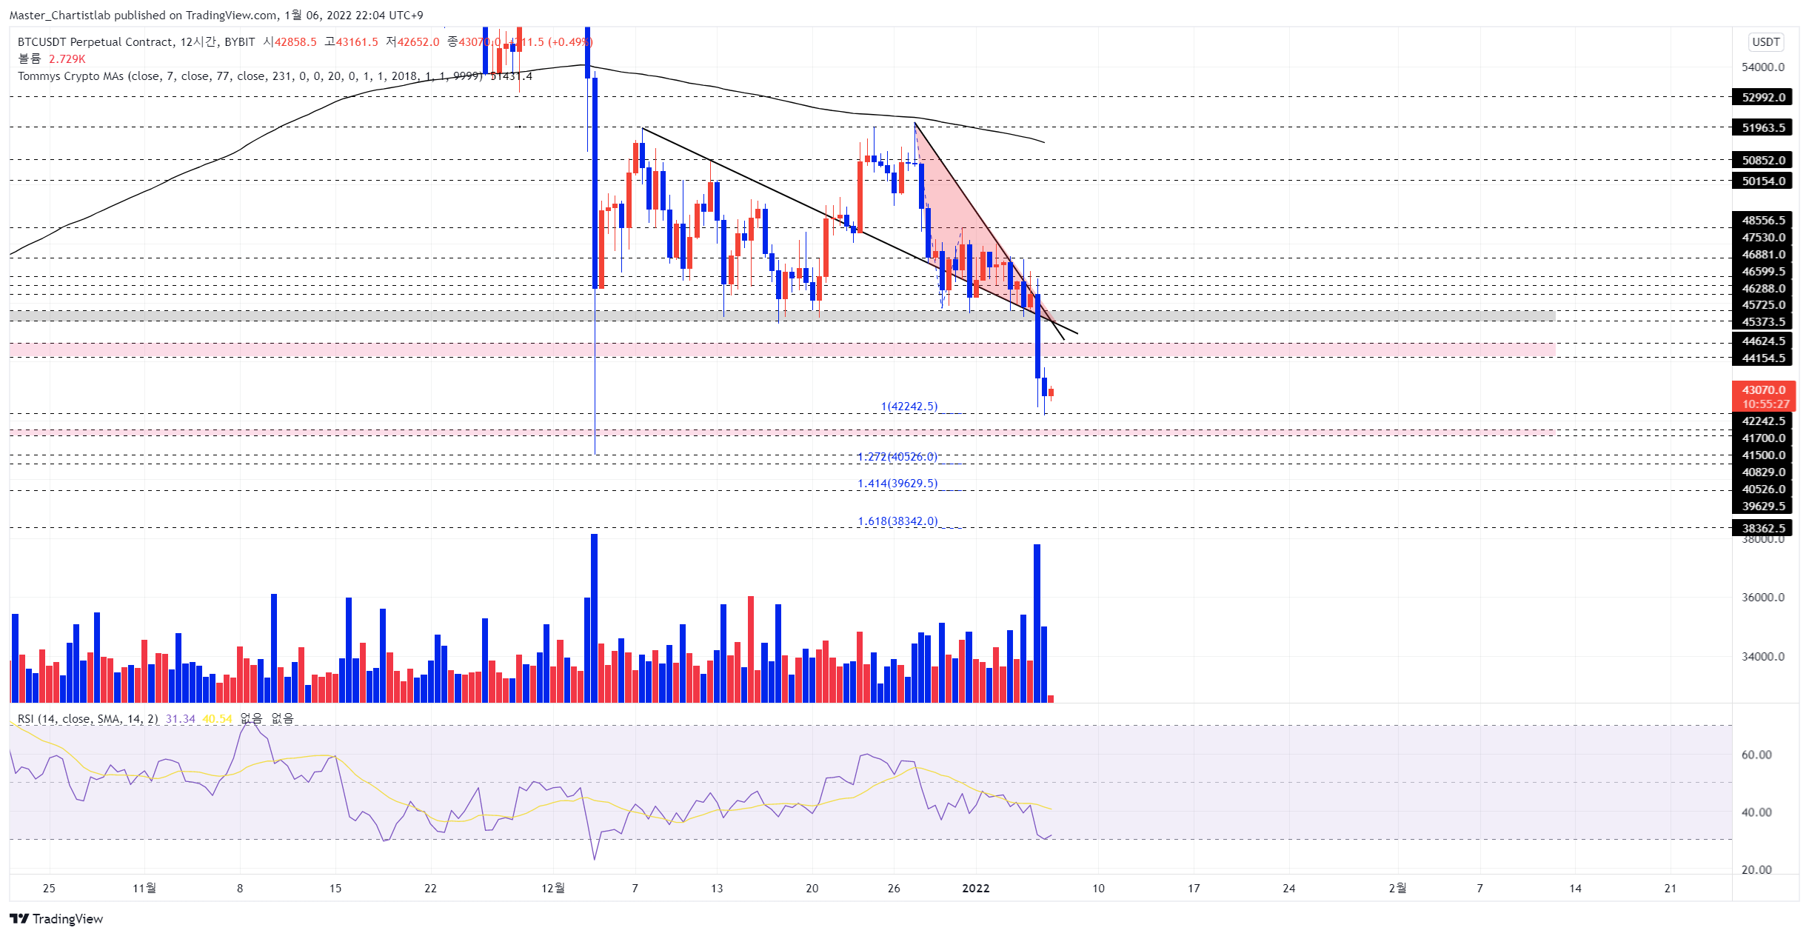Click the Fibonacci 1.618(38342.0) label
1809x936 pixels.
click(897, 521)
